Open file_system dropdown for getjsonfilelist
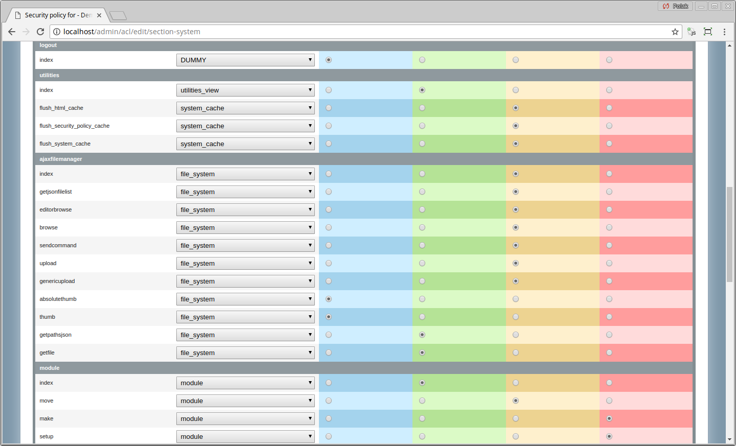This screenshot has height=446, width=736. [245, 192]
